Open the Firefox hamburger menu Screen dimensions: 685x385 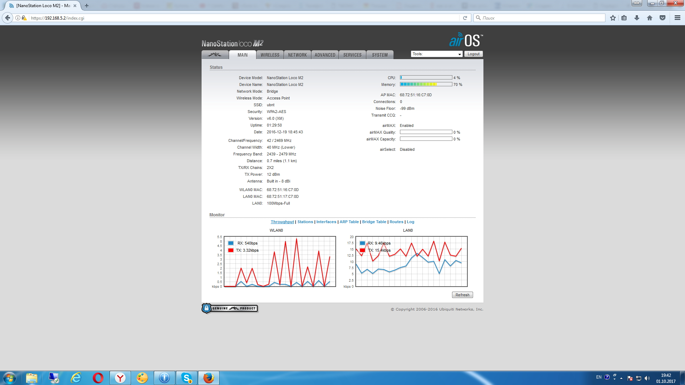coord(678,18)
